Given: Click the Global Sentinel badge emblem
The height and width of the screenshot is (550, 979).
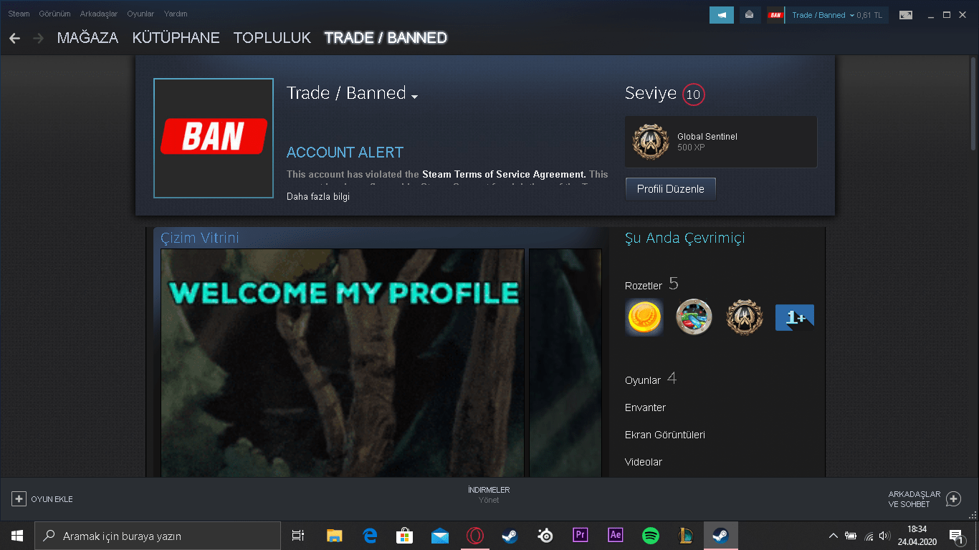Looking at the screenshot, I should click(651, 142).
